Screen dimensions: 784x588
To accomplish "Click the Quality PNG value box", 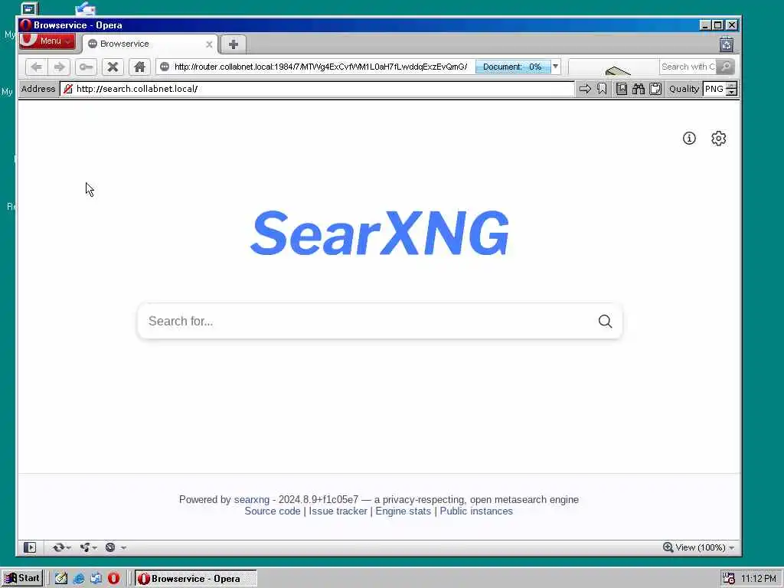I will point(714,89).
